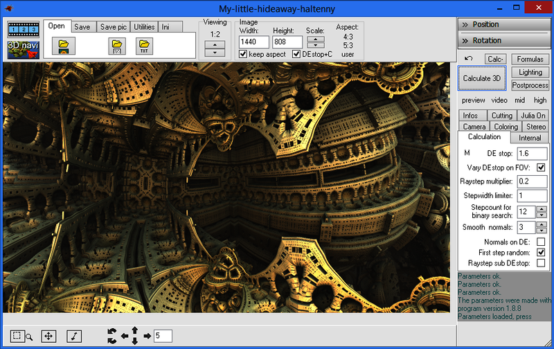Switch to the Camera tab
This screenshot has width=554, height=349.
[474, 127]
